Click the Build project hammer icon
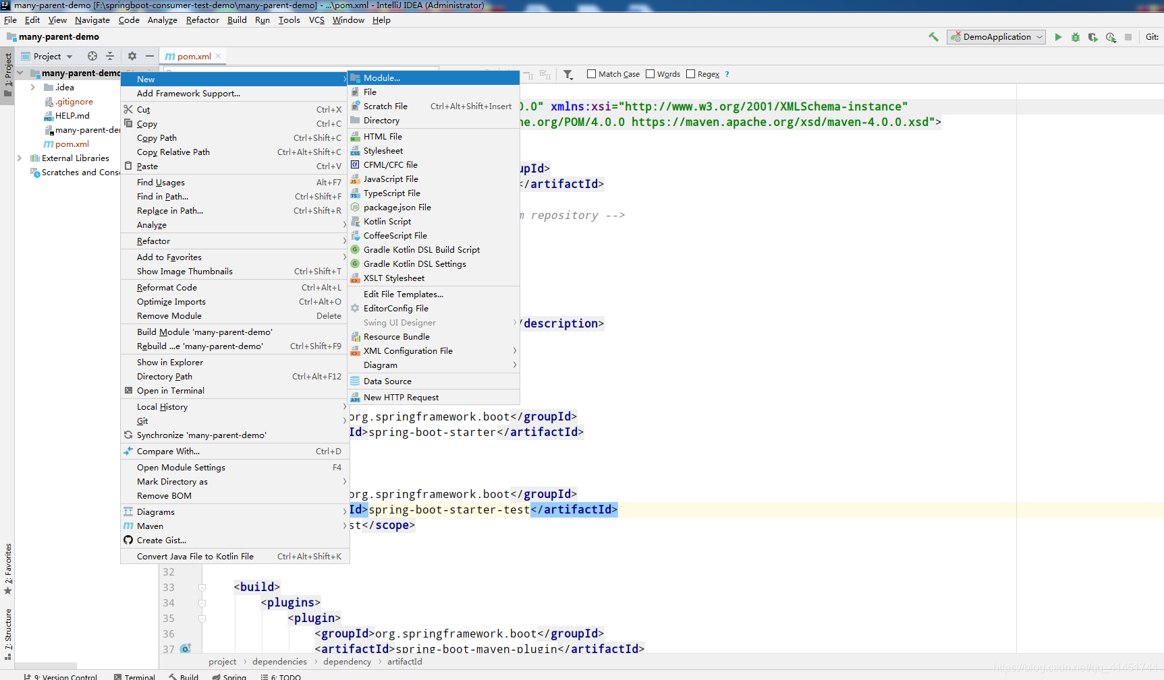The width and height of the screenshot is (1164, 680). pyautogui.click(x=933, y=37)
